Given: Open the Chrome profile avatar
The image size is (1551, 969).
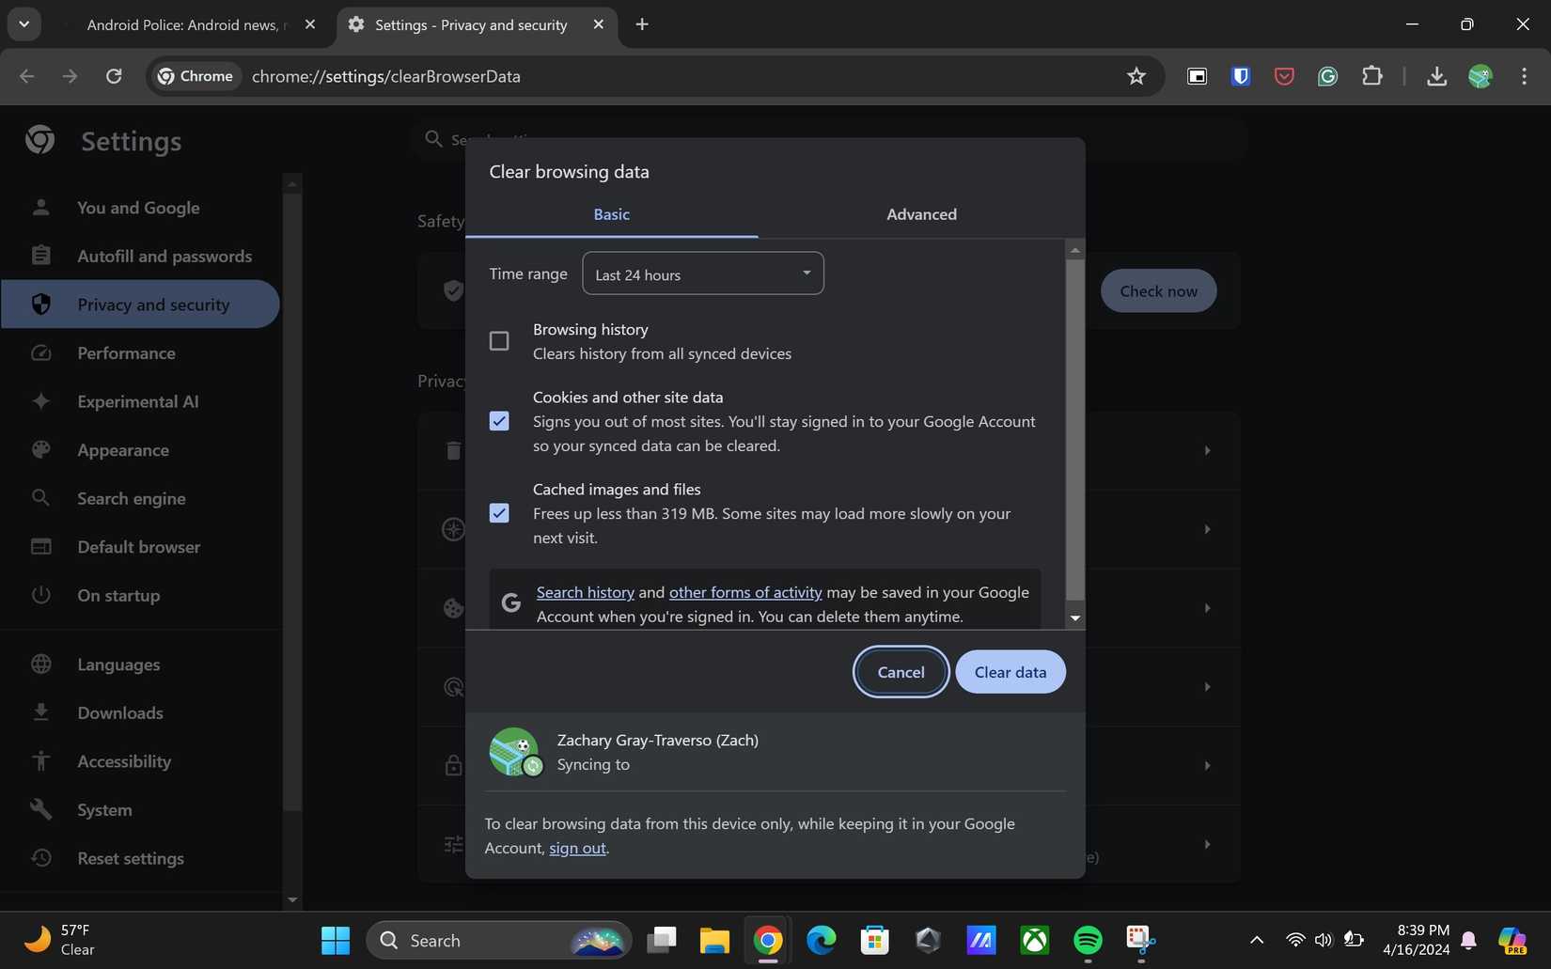Looking at the screenshot, I should click(1480, 76).
